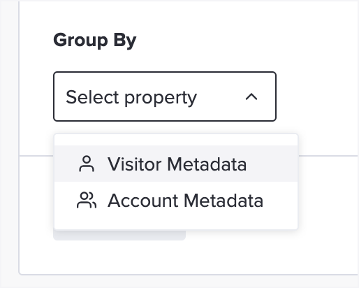Click empty space above Visitor Metadata in menu

pos(176,140)
